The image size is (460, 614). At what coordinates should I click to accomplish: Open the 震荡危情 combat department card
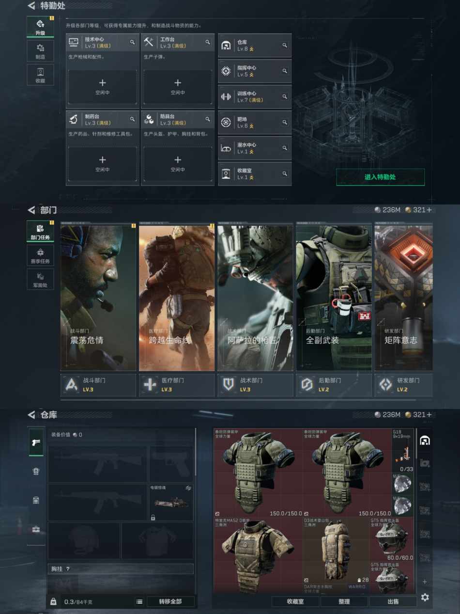click(x=98, y=298)
